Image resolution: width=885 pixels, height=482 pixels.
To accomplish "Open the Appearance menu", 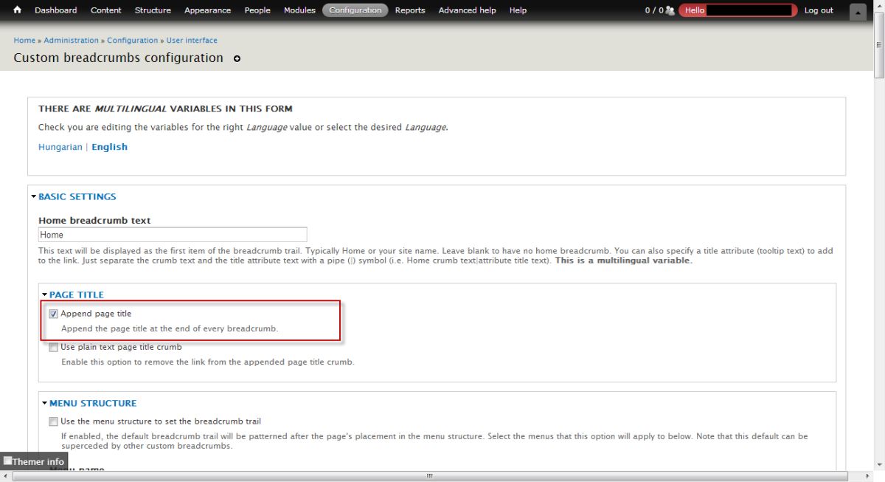I will tap(207, 10).
